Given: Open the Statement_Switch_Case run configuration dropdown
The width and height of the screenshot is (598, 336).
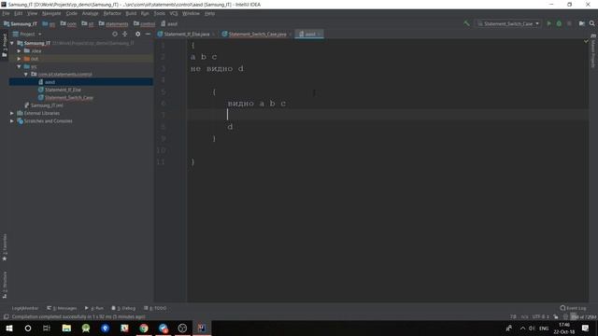Looking at the screenshot, I should (508, 23).
